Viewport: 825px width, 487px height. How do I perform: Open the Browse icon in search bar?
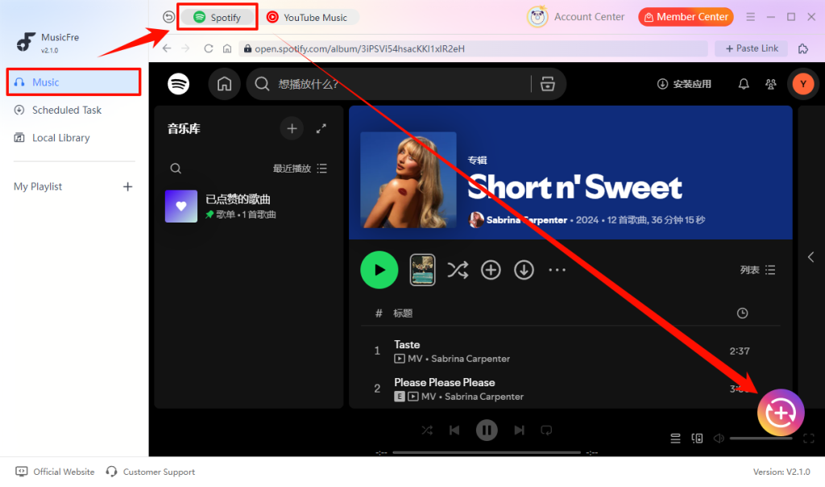click(x=547, y=84)
